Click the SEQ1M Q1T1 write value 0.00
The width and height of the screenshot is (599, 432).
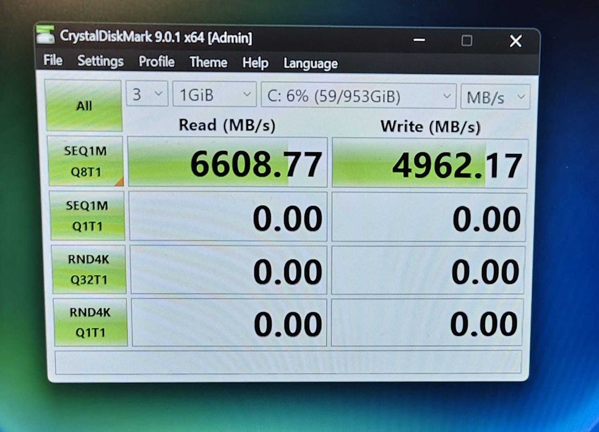click(x=429, y=218)
